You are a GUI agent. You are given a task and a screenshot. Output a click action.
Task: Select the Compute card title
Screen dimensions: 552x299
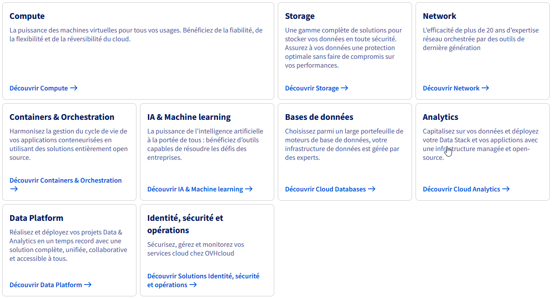(x=27, y=16)
